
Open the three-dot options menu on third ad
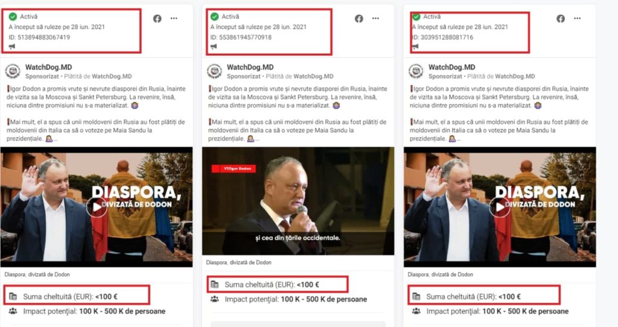578,19
